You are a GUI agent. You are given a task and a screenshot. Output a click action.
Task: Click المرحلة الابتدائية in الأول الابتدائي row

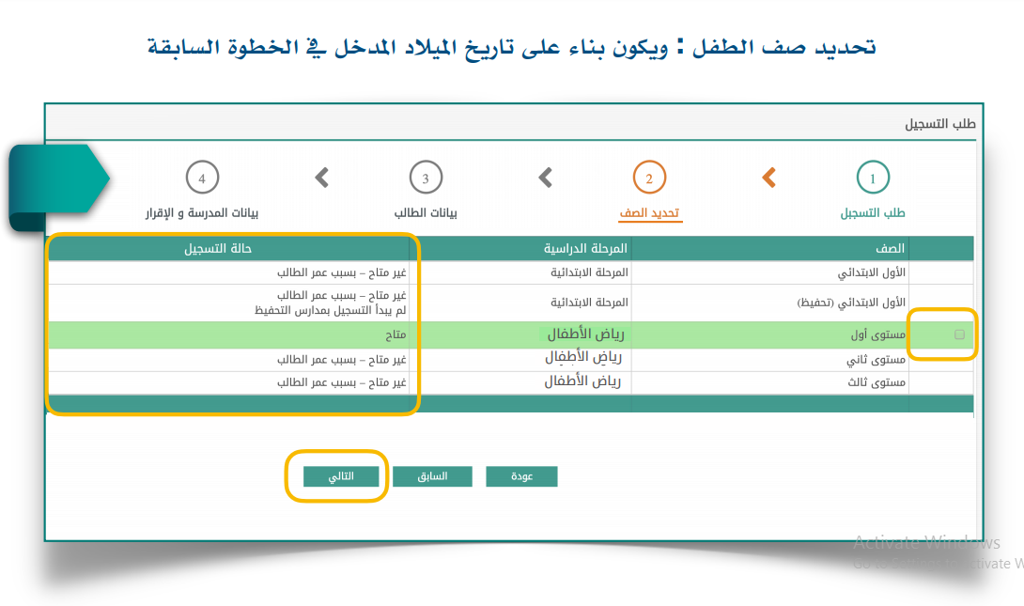(x=589, y=272)
